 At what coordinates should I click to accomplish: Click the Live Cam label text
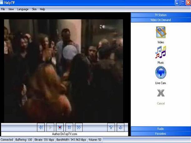click(x=160, y=83)
